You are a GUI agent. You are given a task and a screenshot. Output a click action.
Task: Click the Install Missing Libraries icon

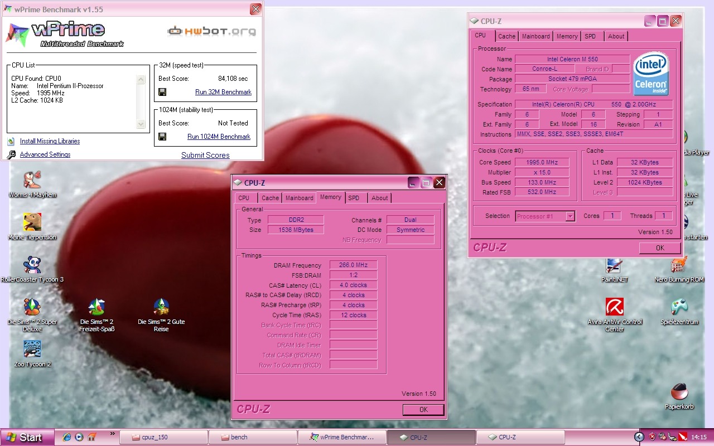pyautogui.click(x=11, y=142)
